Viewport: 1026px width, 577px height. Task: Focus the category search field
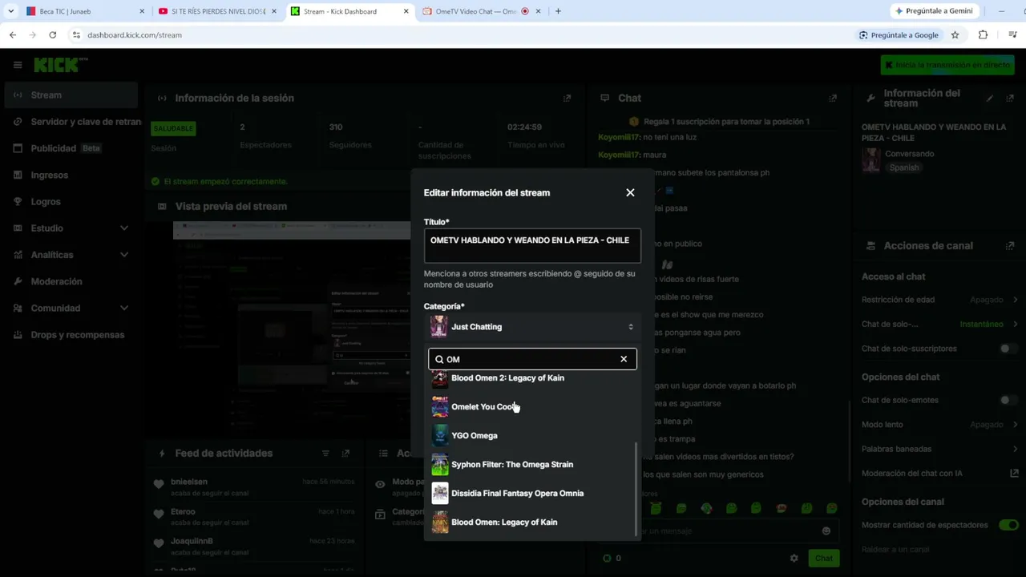click(532, 359)
